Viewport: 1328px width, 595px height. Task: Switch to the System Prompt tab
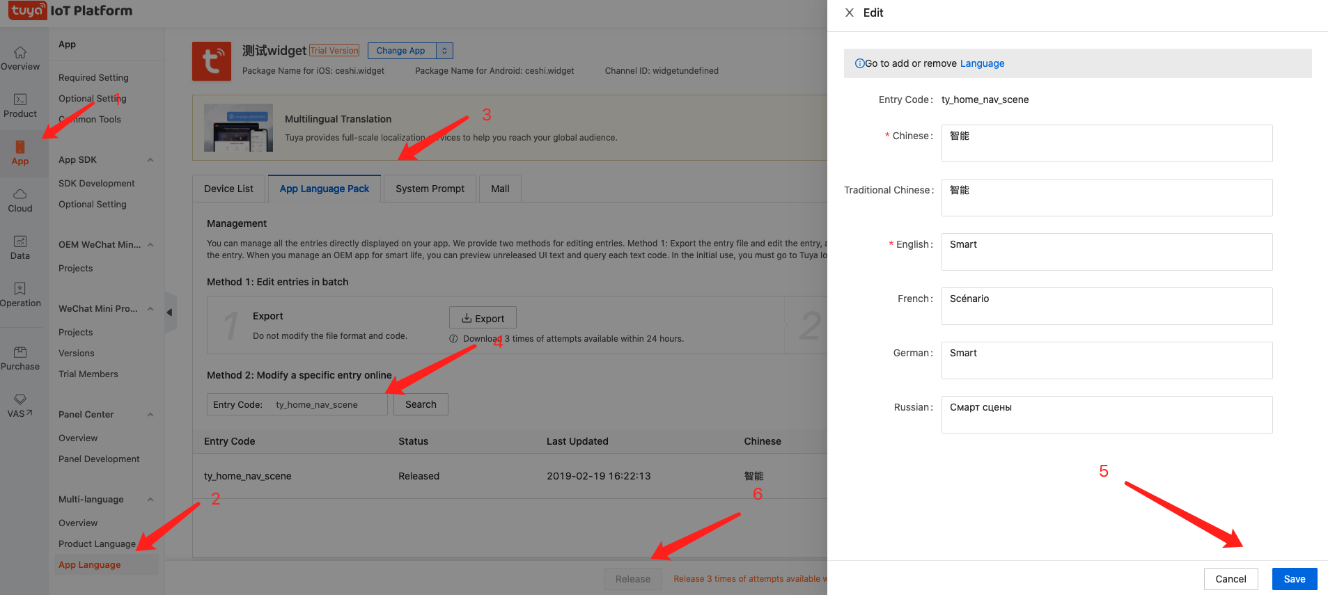coord(430,189)
